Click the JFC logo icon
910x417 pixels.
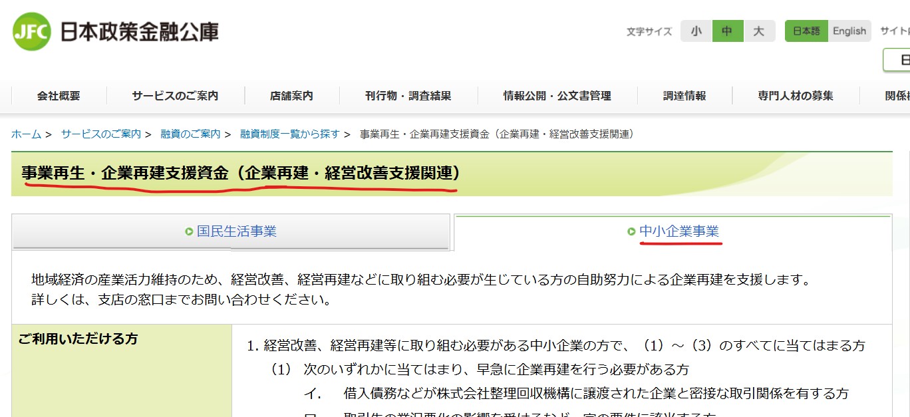coord(31,31)
